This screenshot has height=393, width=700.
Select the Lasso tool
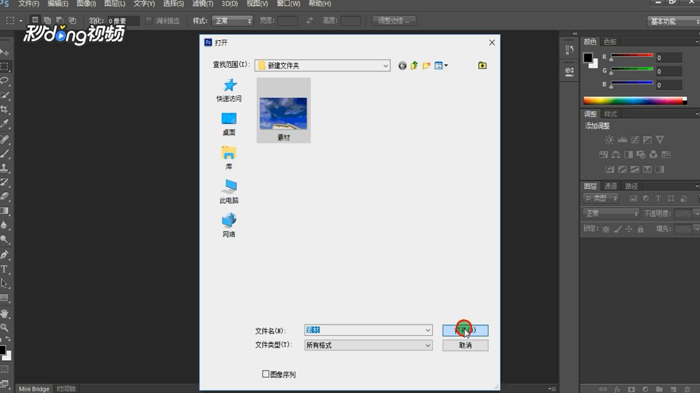coord(5,81)
